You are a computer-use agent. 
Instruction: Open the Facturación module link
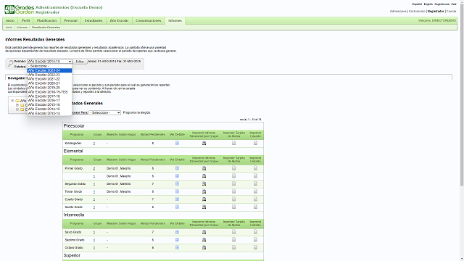point(417,12)
